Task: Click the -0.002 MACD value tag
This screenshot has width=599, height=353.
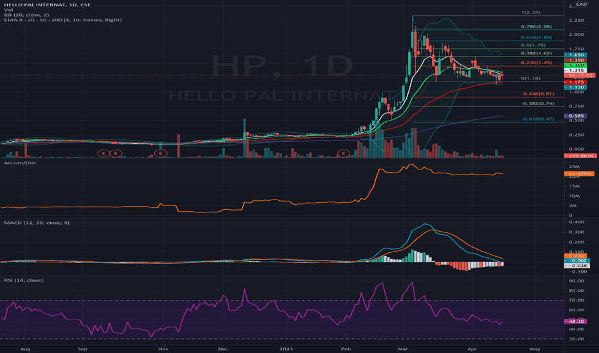Action: click(x=577, y=261)
